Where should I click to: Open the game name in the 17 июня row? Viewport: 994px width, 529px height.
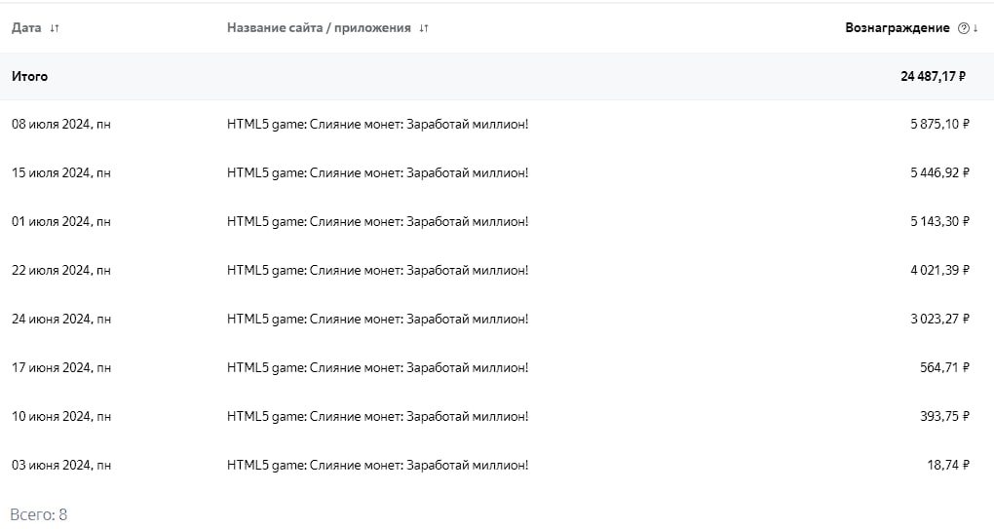(x=377, y=367)
